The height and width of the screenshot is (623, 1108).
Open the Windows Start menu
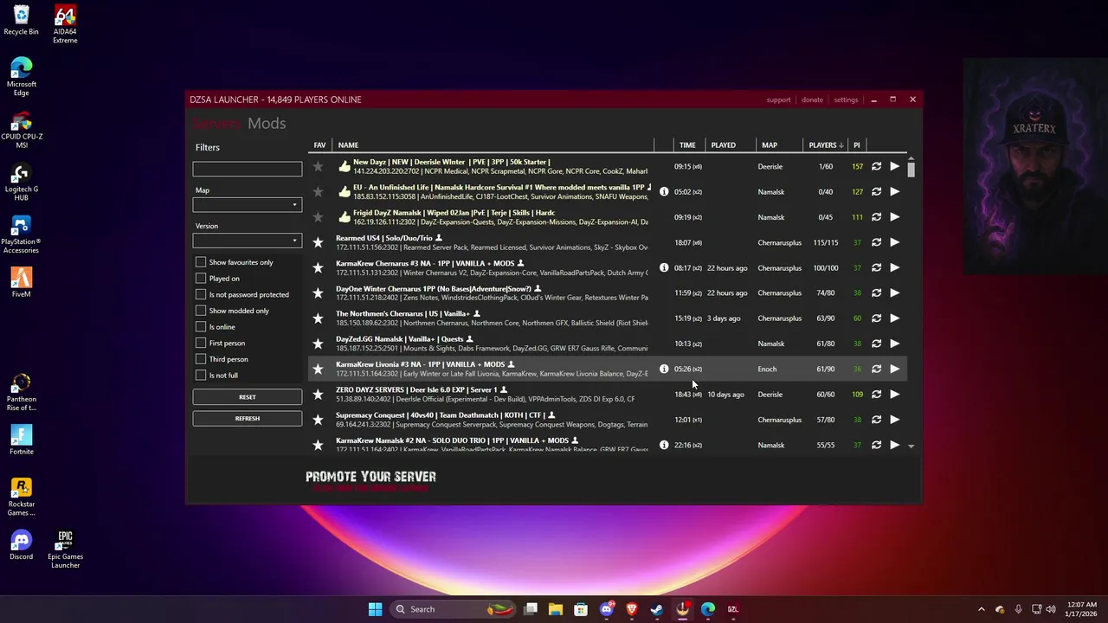pyautogui.click(x=375, y=609)
